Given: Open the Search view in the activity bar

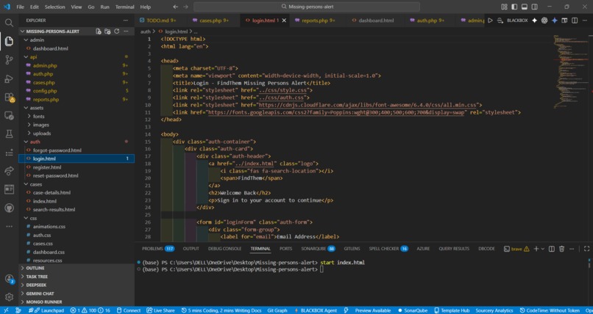Looking at the screenshot, I should [x=9, y=23].
